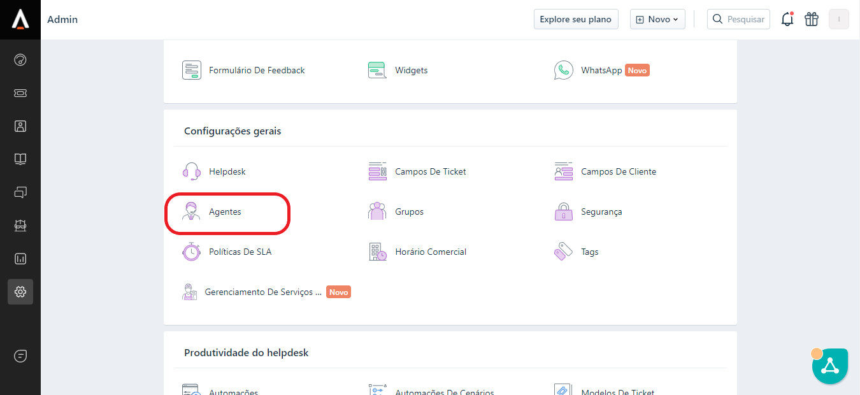Open Políticas De SLA clock icon
Viewport: 860px width, 395px height.
pyautogui.click(x=192, y=252)
